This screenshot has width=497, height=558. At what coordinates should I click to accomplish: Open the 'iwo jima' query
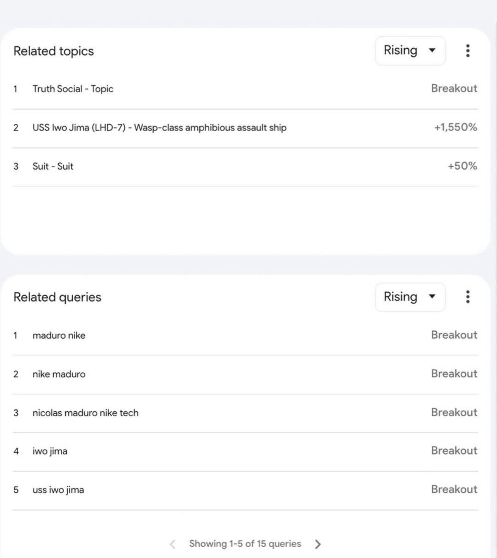(50, 451)
